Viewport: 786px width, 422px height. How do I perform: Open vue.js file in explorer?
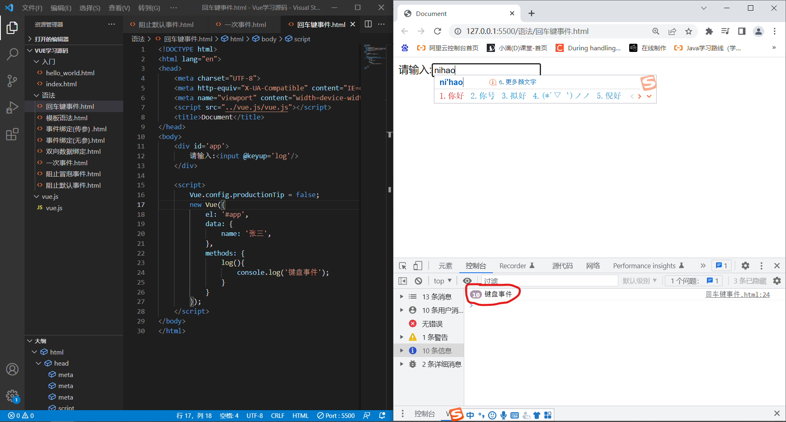coord(54,208)
